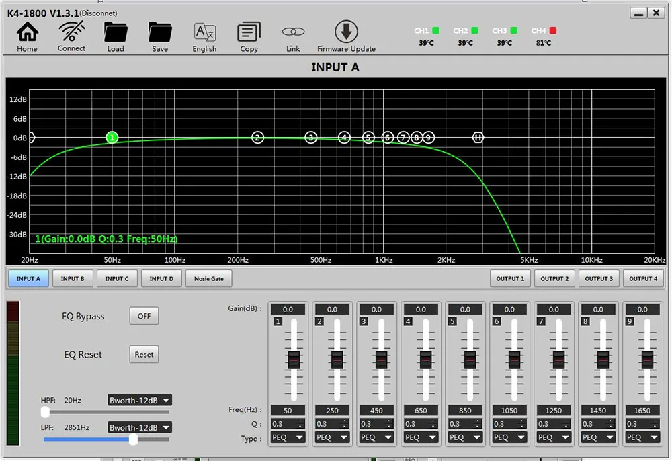This screenshot has width=672, height=461.
Task: Open the Nosie Gate settings
Action: tap(209, 278)
